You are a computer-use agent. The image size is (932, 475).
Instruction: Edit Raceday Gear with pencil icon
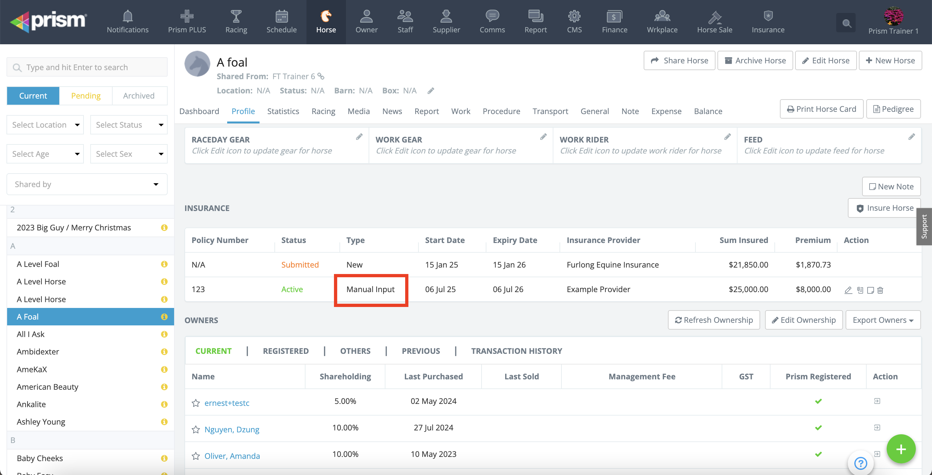click(x=359, y=137)
